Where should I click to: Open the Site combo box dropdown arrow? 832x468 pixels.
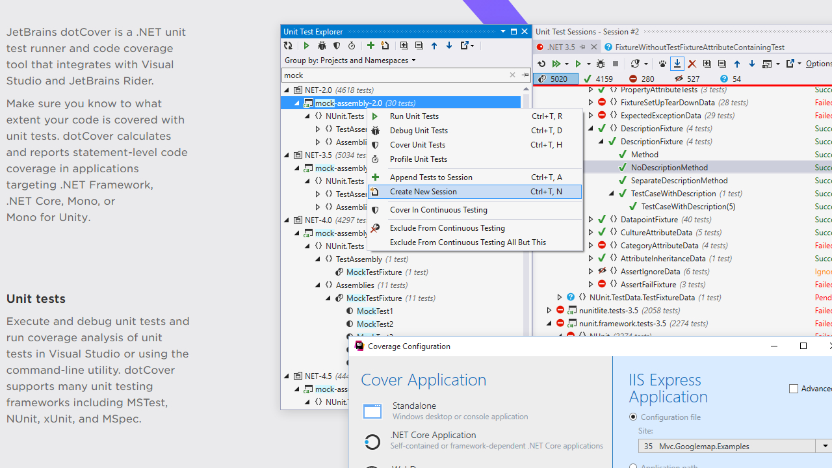pos(825,446)
